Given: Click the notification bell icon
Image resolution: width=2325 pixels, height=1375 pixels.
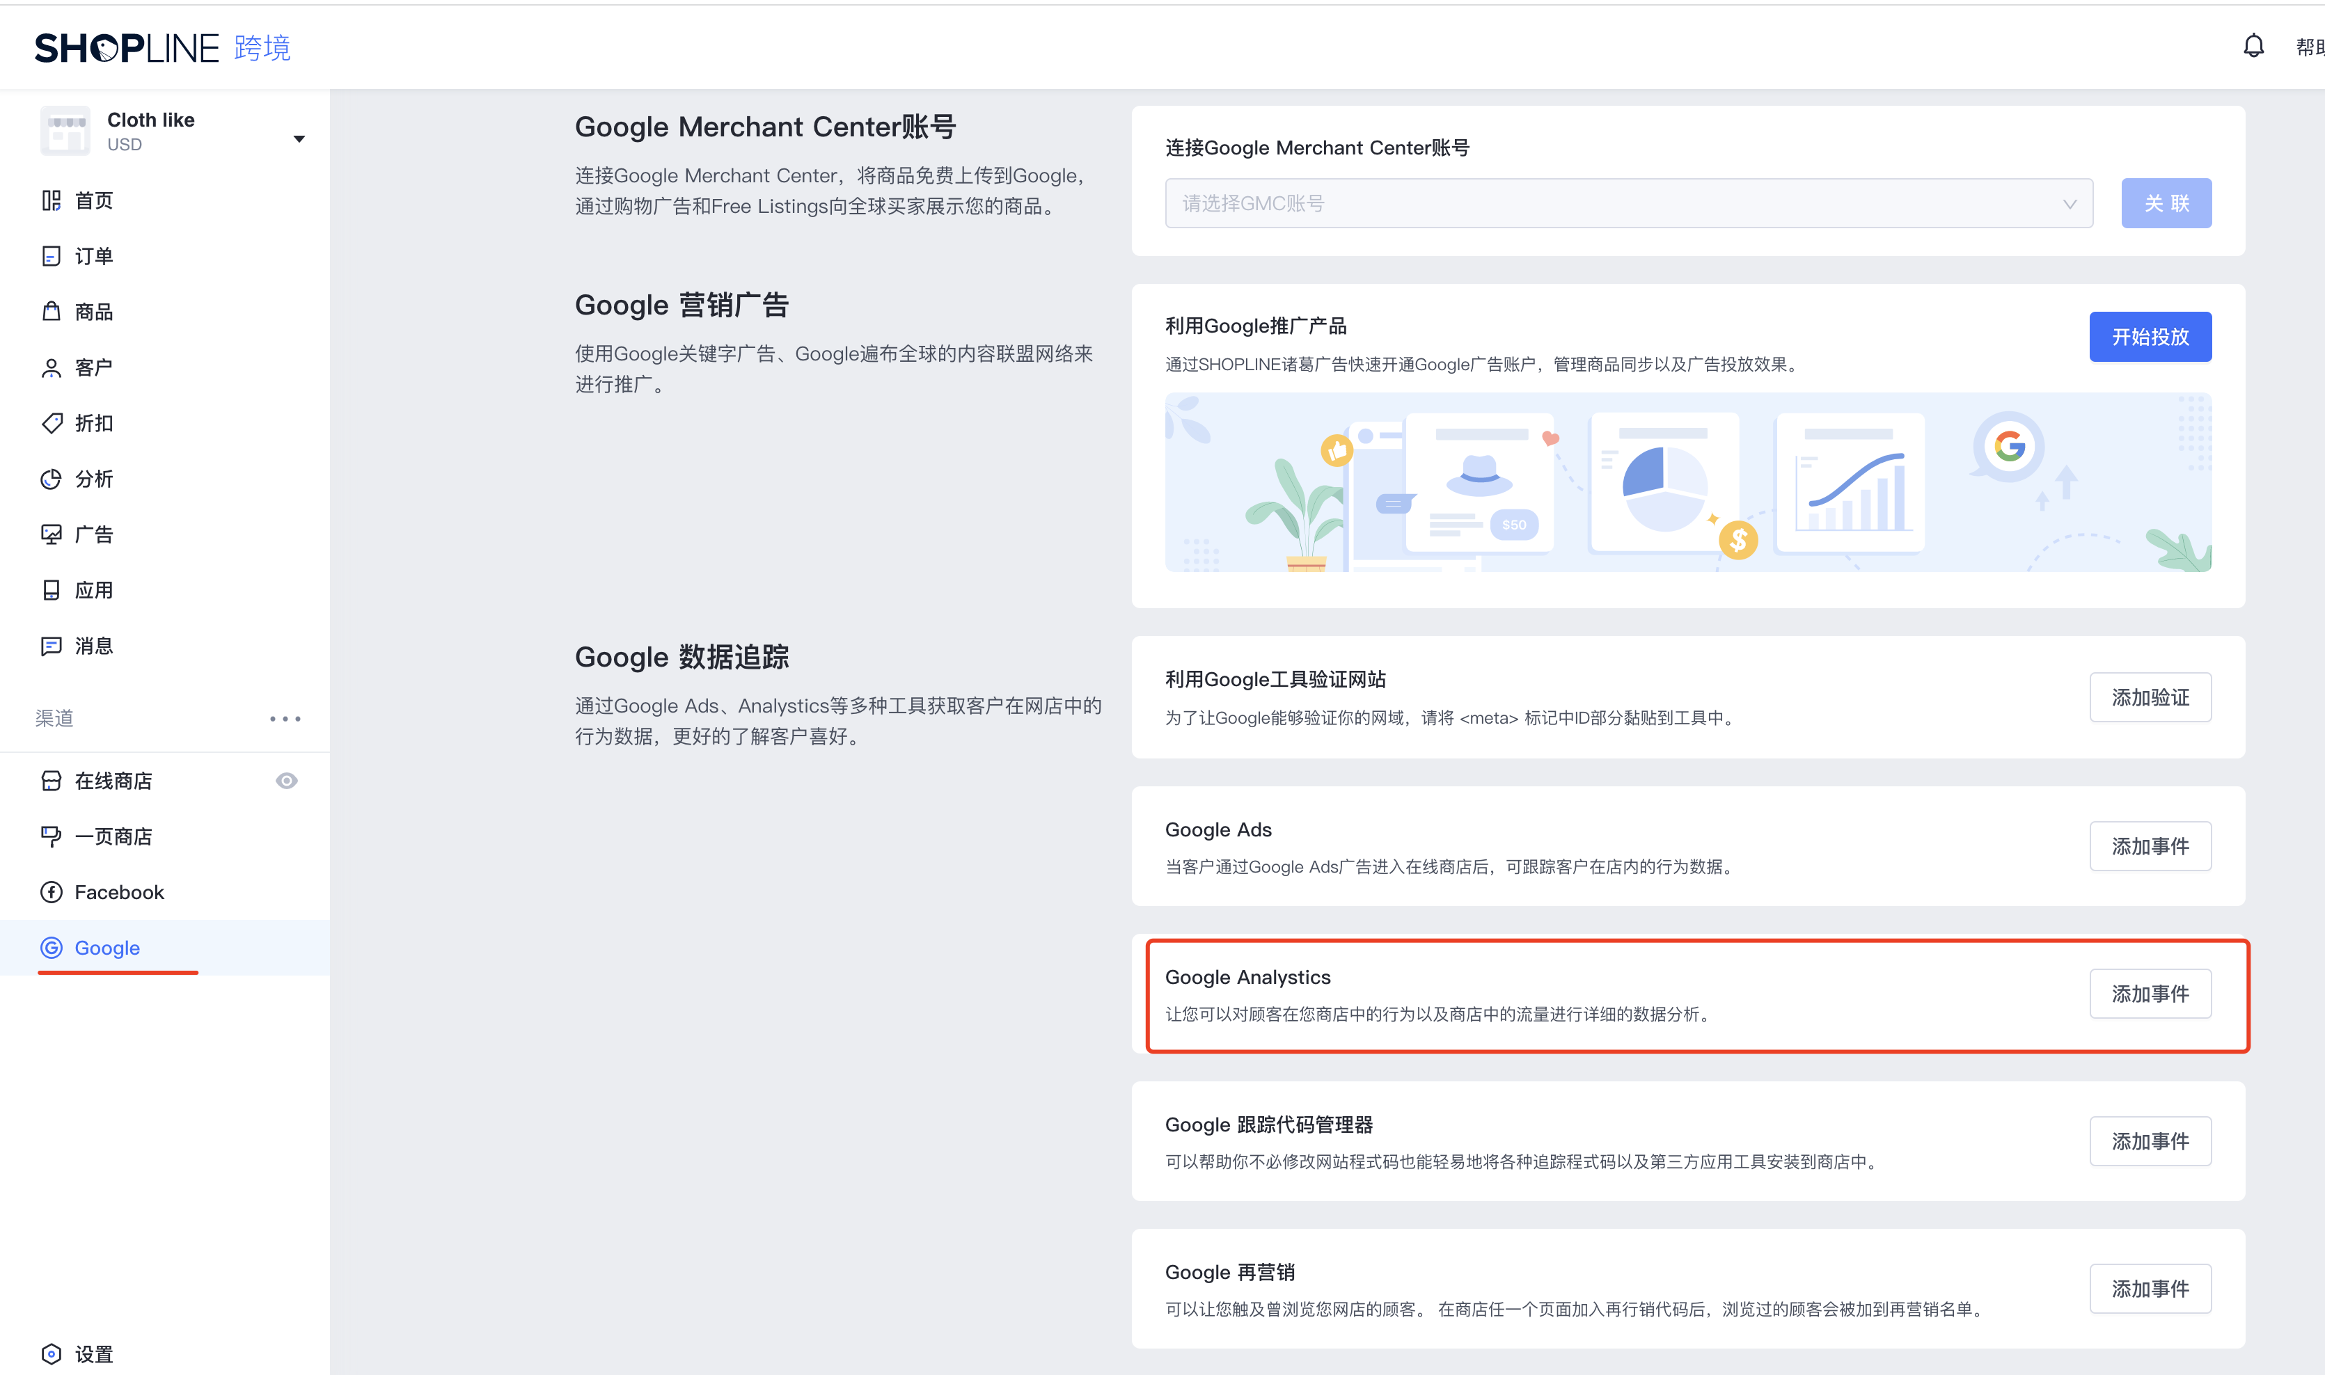Looking at the screenshot, I should 2253,45.
